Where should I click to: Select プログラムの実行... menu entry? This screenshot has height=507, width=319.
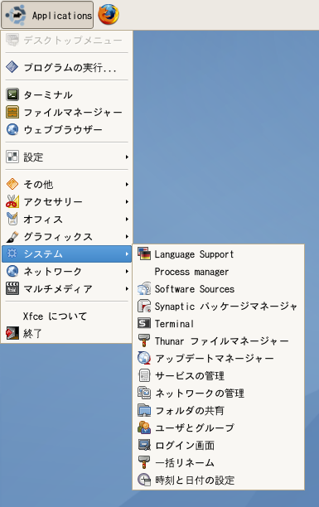coord(66,67)
